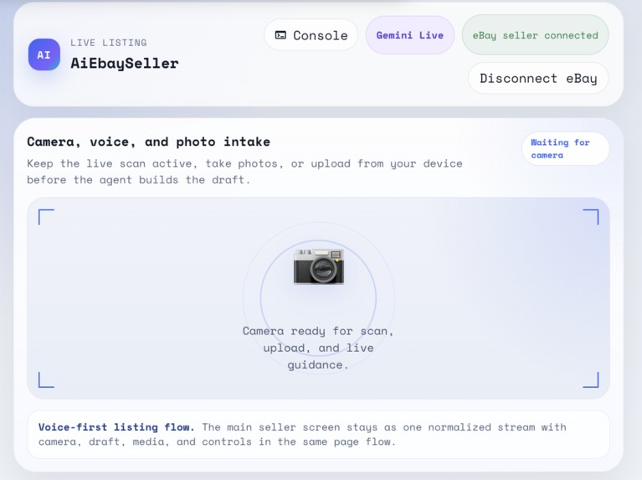Click the 'Keep the live scan active' description

click(x=245, y=172)
